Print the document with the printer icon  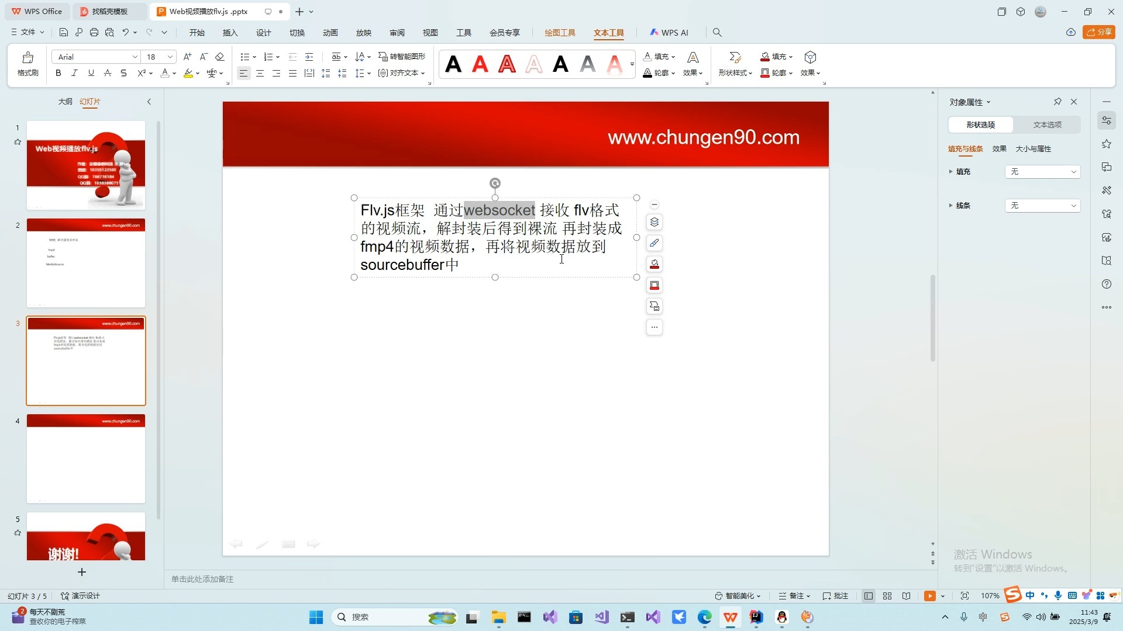tap(94, 32)
